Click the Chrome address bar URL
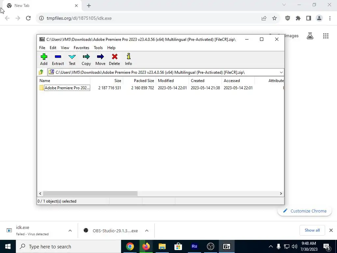 (79, 18)
